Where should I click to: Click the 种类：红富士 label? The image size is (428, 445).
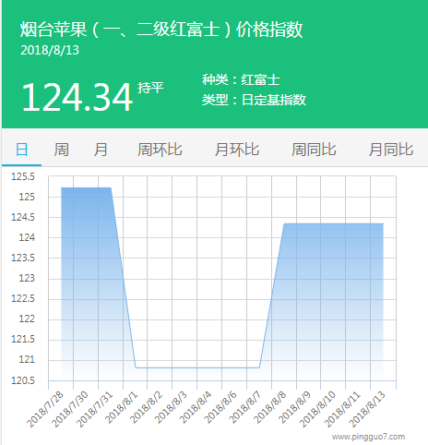[241, 80]
